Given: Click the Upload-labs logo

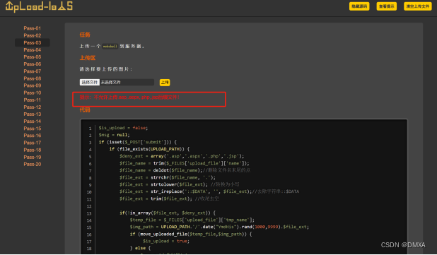Looking at the screenshot, I should 39,6.
